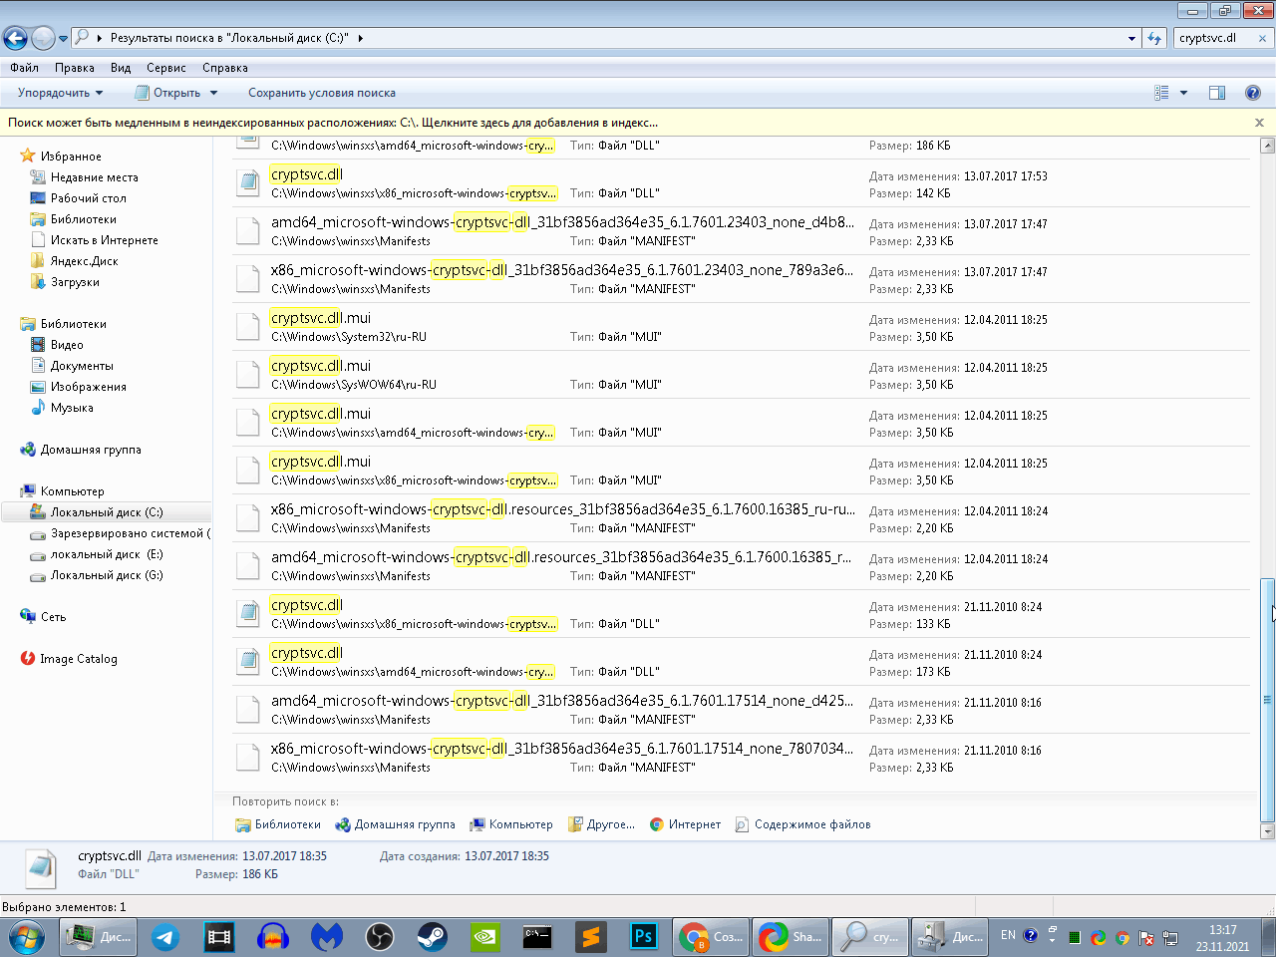Open the Правка menu
This screenshot has height=957, width=1276.
(x=75, y=68)
